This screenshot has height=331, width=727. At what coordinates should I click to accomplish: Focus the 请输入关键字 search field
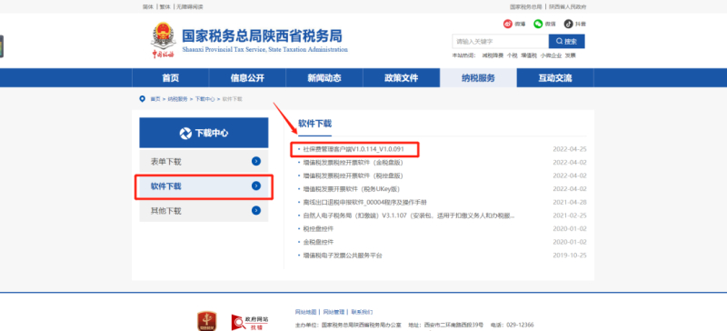[501, 41]
